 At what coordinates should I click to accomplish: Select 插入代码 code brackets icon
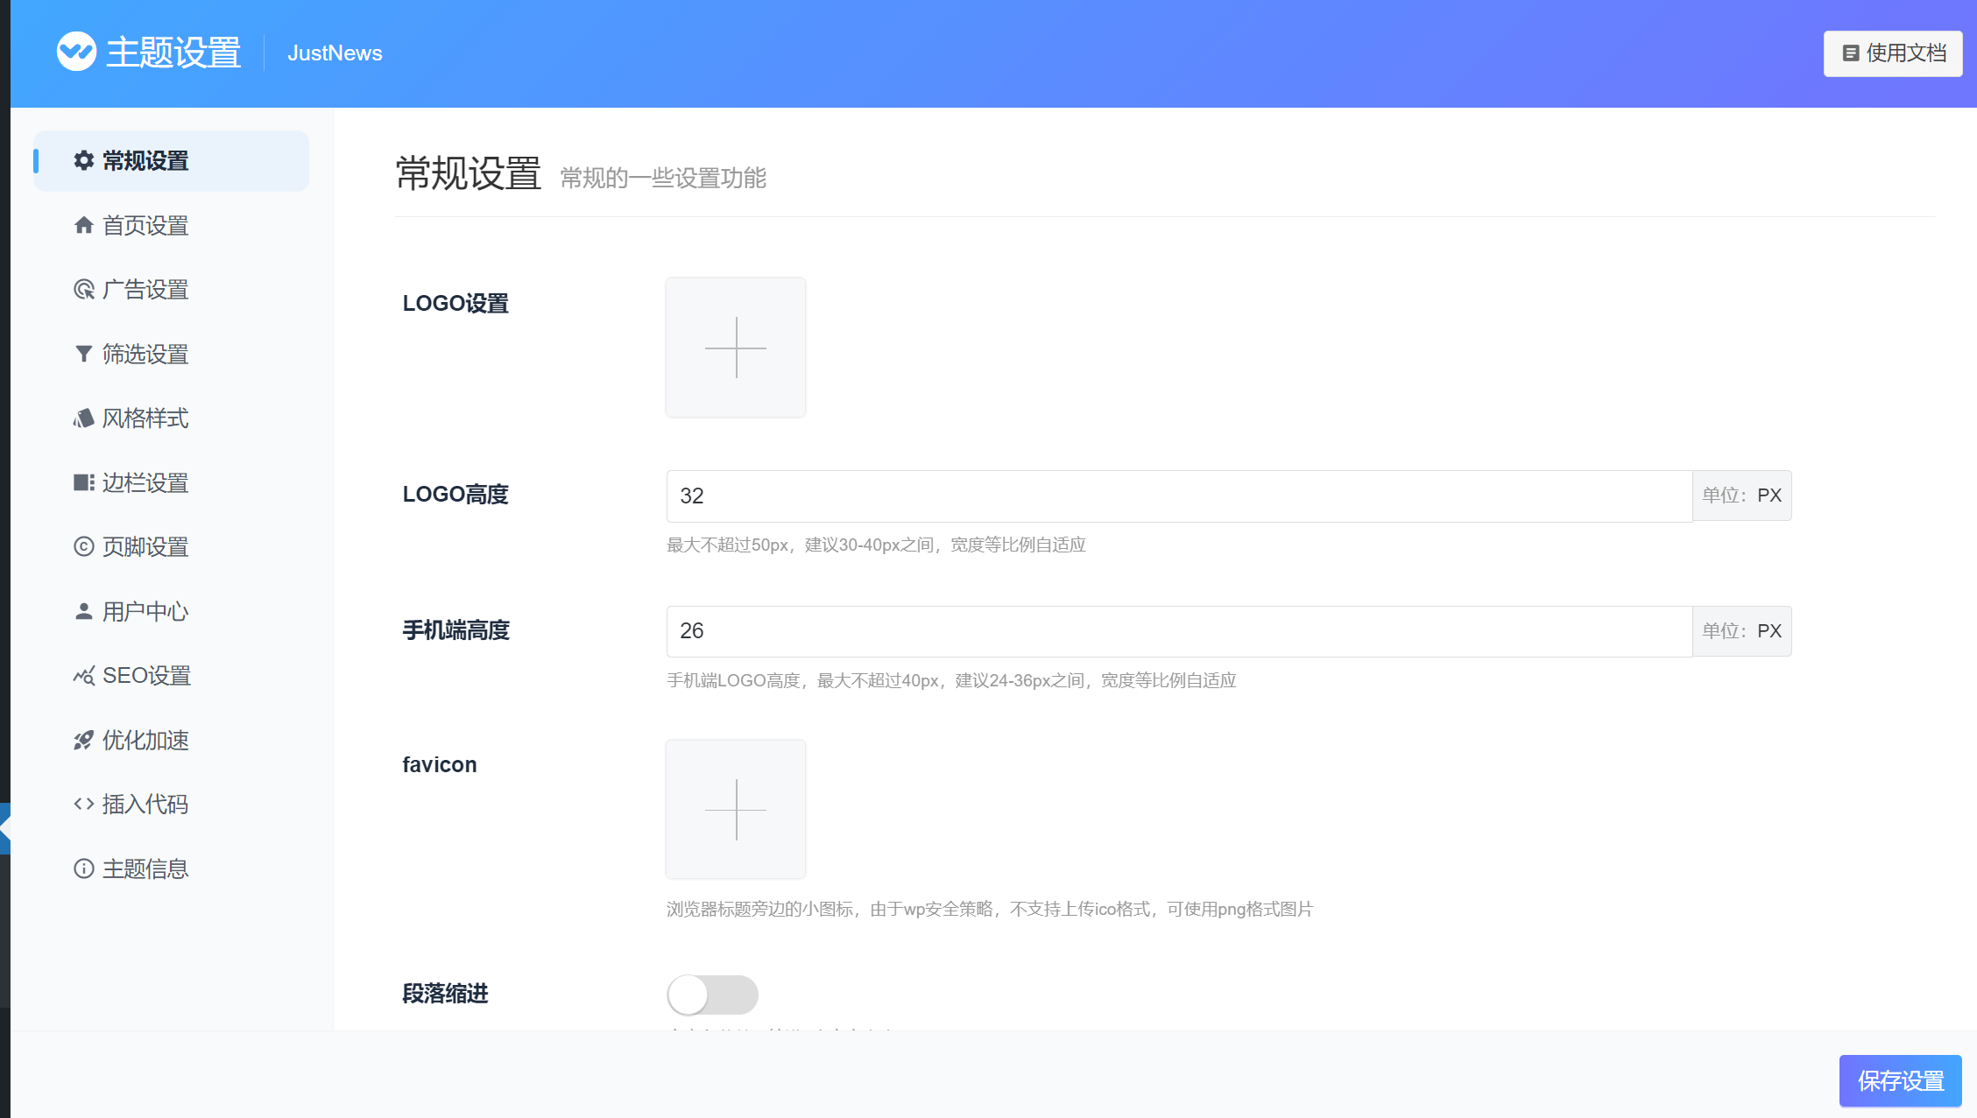83,804
